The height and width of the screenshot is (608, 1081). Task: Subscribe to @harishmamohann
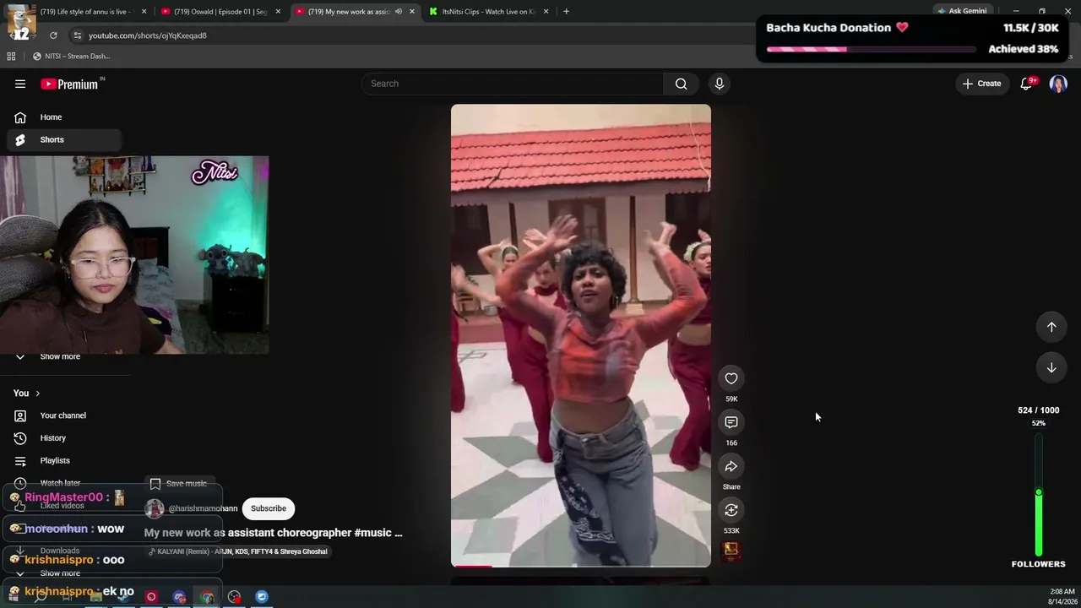[x=269, y=508]
